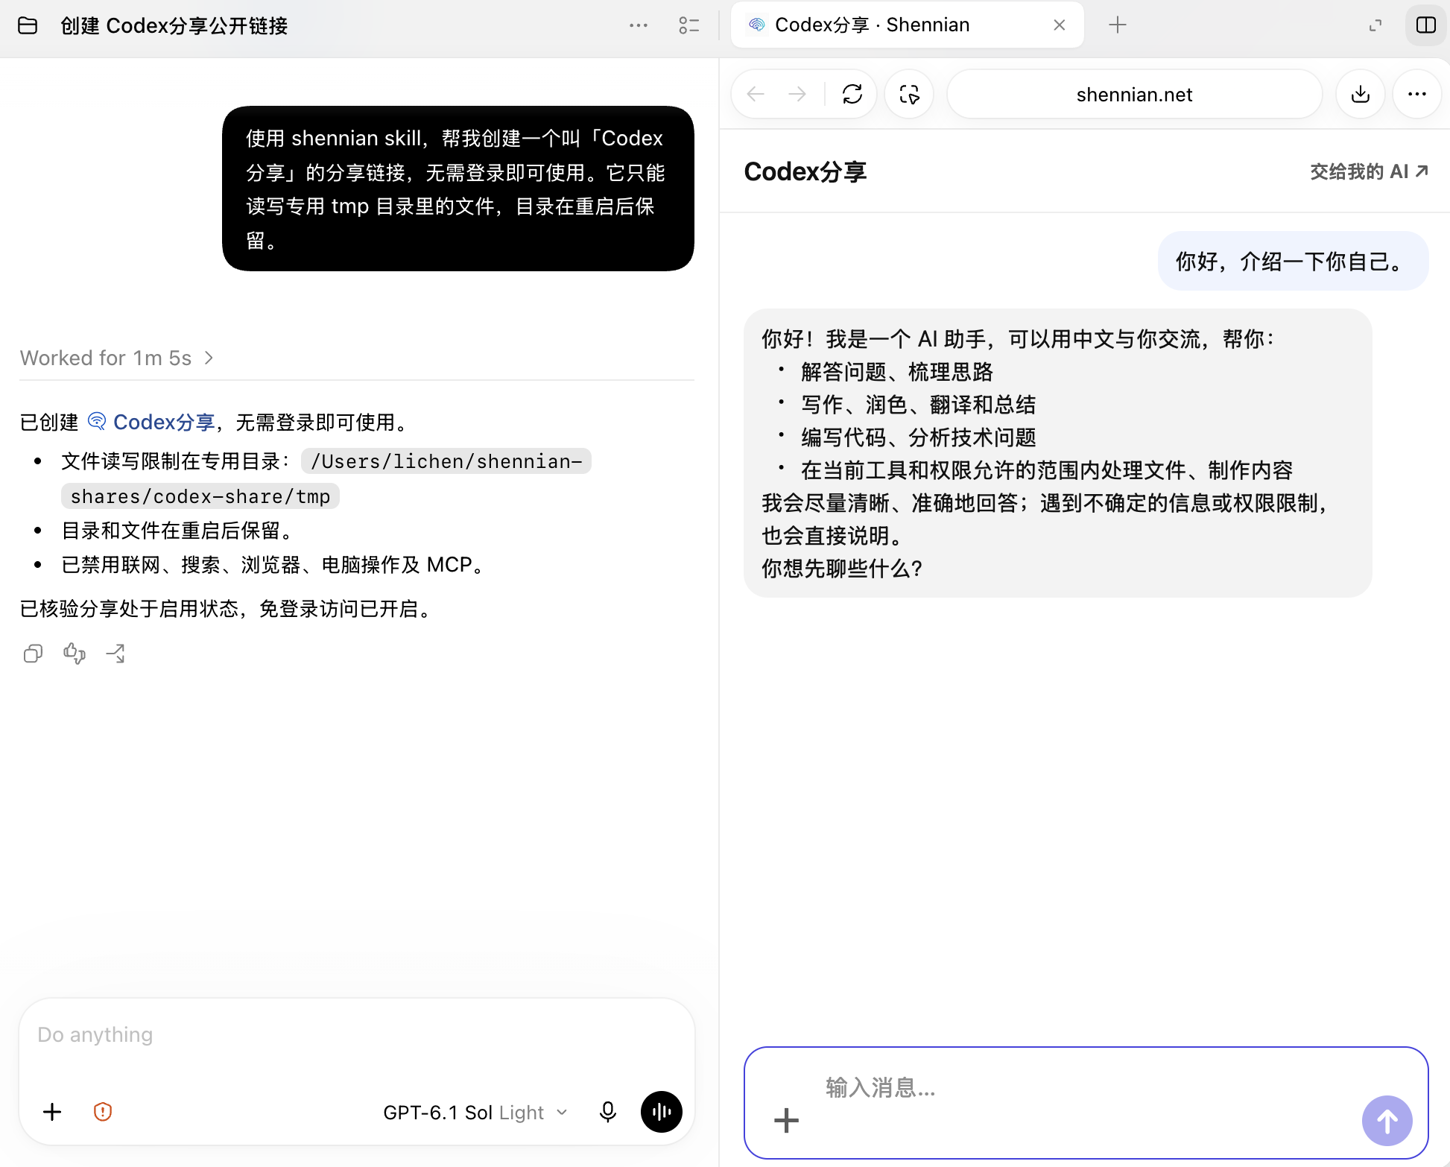Reload the shennian.net page

pos(852,94)
